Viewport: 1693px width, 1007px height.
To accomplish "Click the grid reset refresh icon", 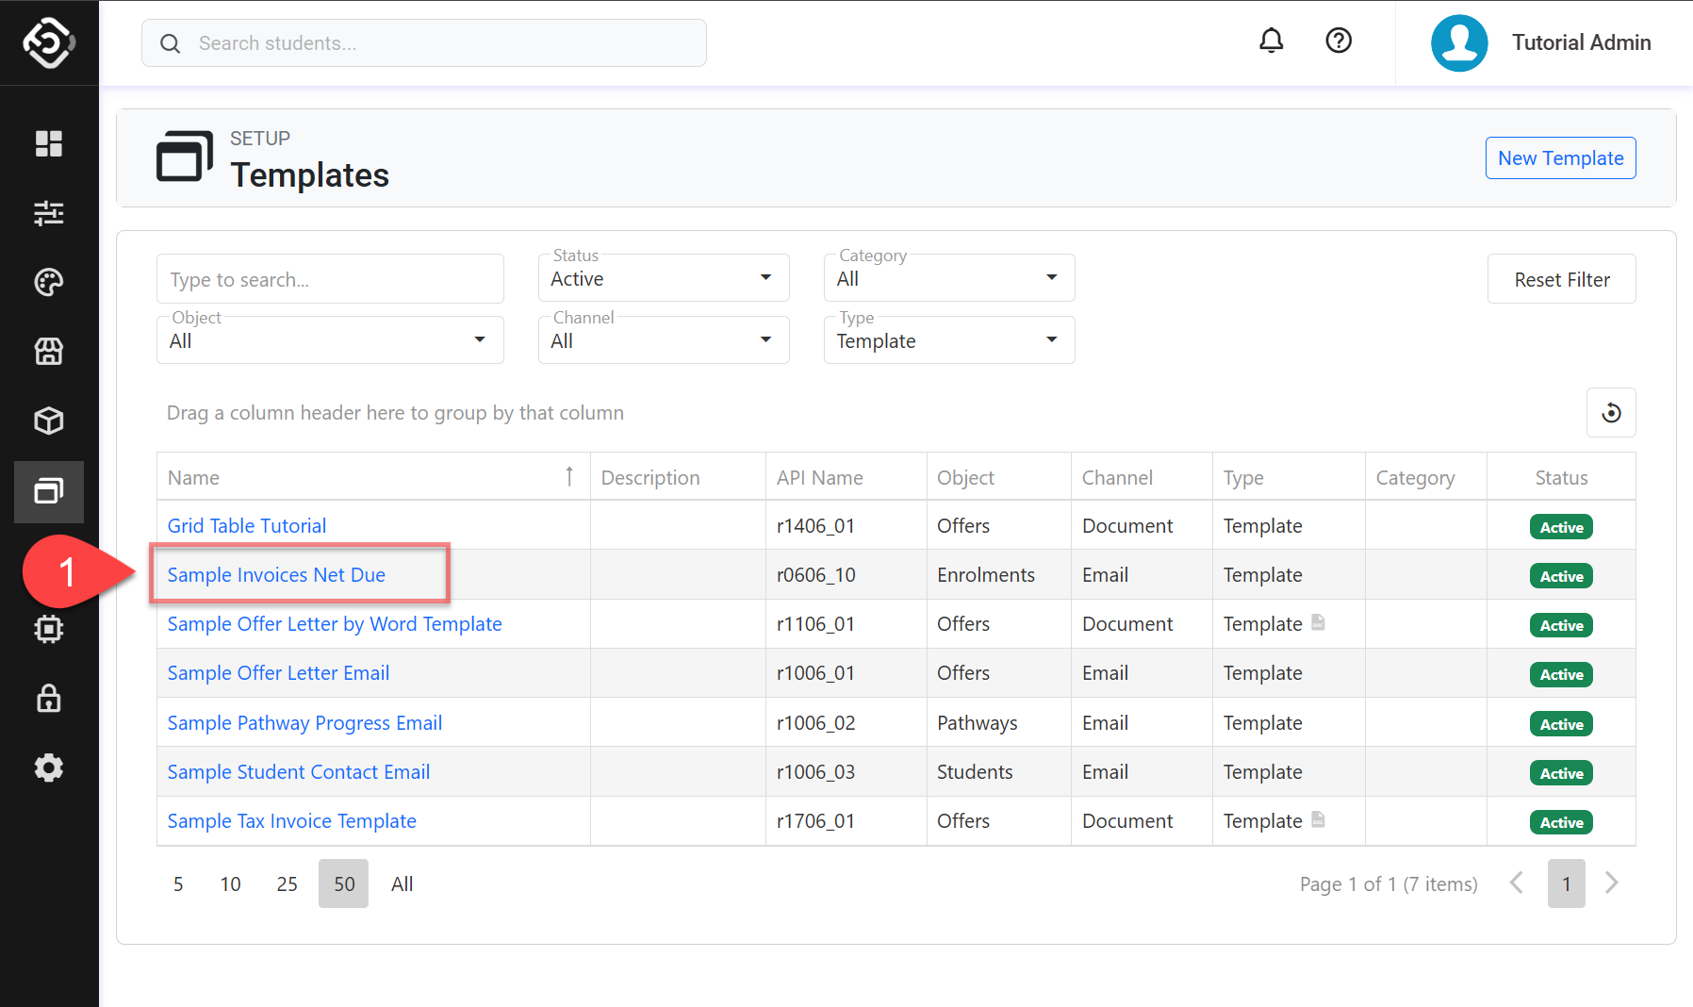I will click(x=1610, y=413).
